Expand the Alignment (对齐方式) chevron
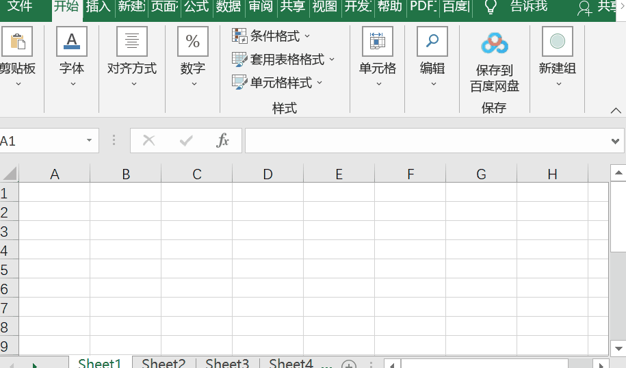This screenshot has height=368, width=626. 134,84
